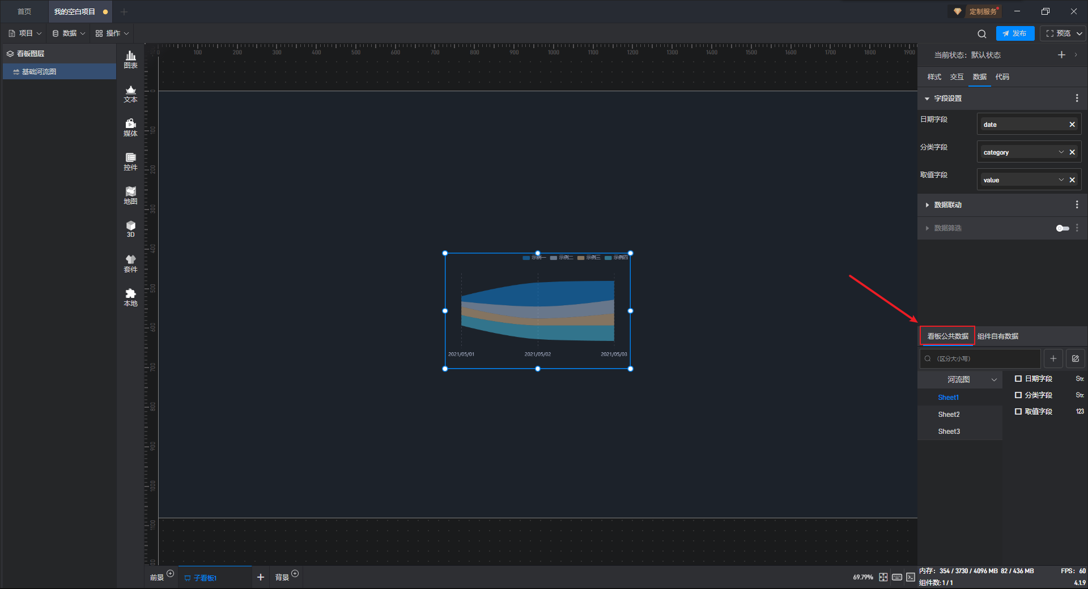The width and height of the screenshot is (1088, 589).
Task: Add a new state with plus icon
Action: 1061,55
